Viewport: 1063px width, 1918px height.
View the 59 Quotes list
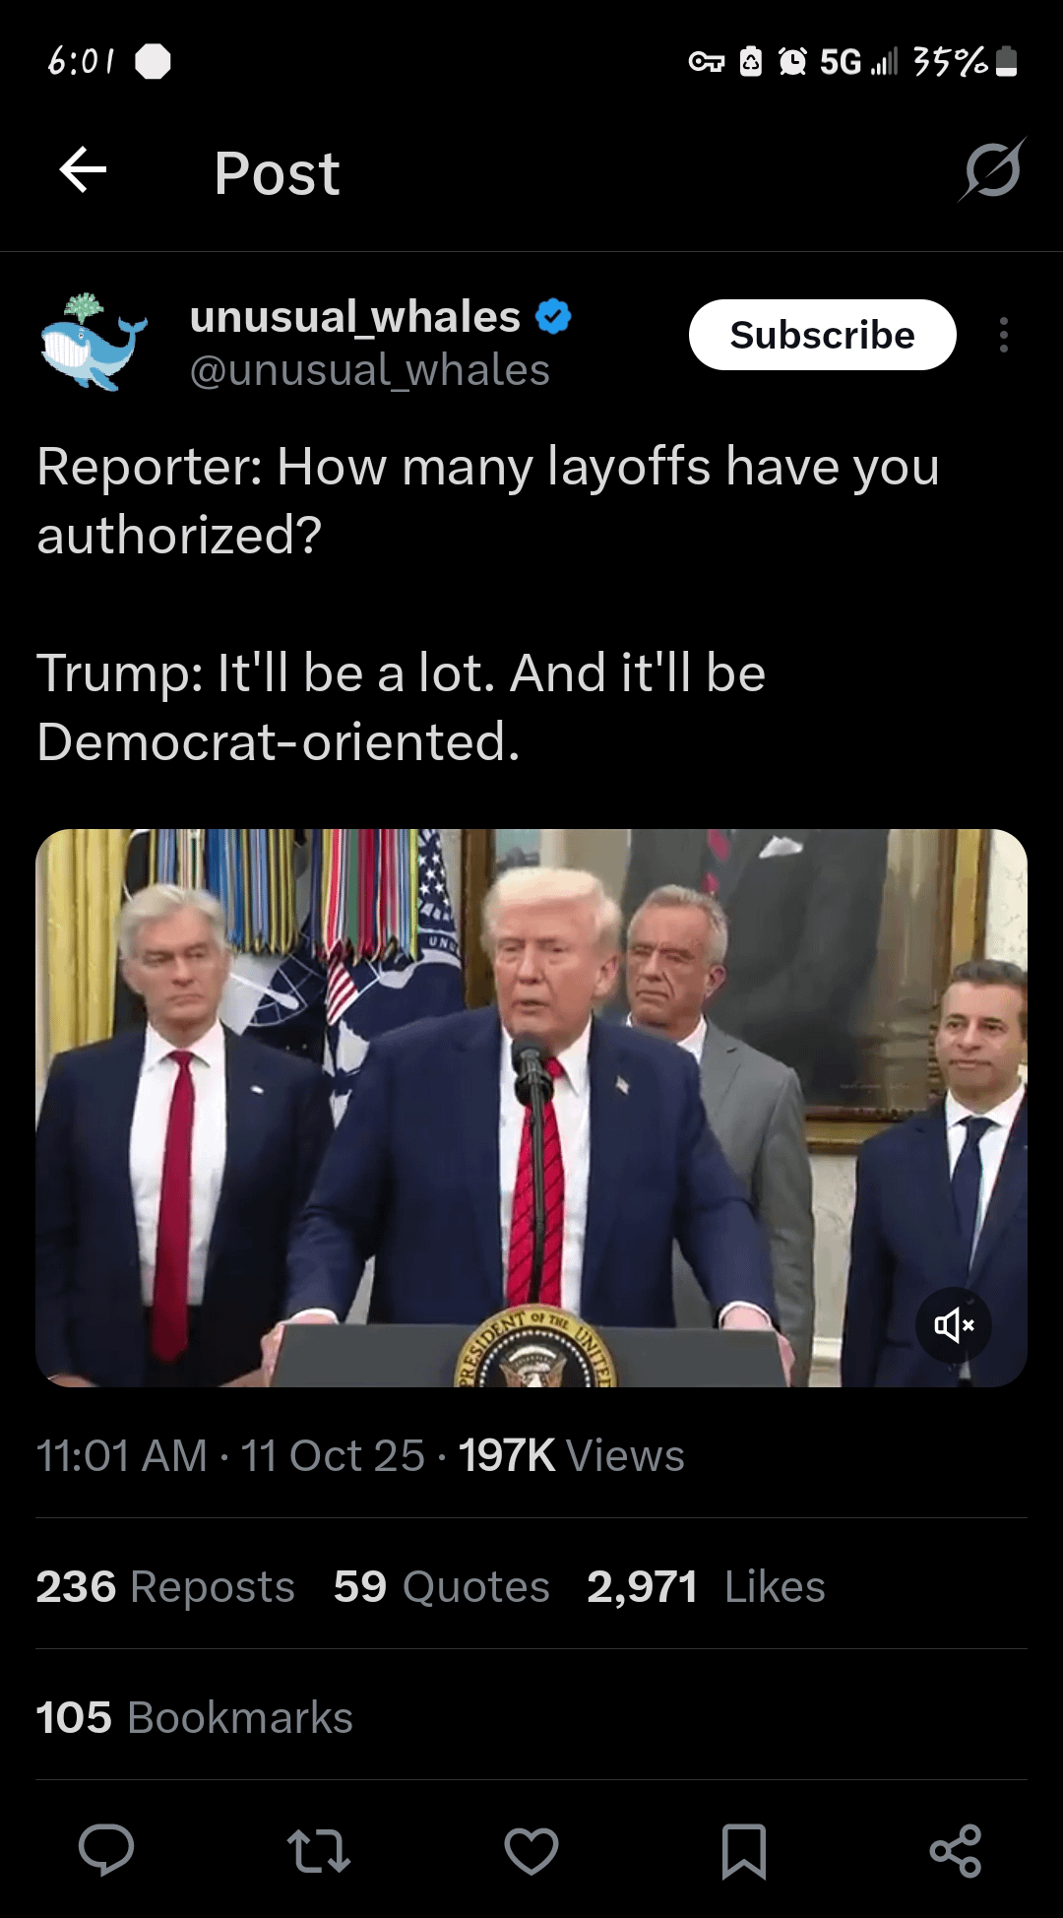pos(441,1586)
